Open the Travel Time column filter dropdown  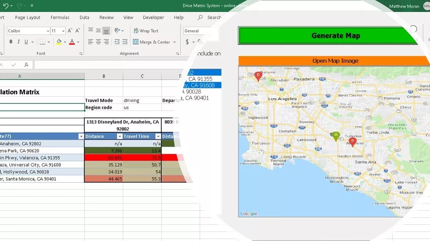[158, 137]
